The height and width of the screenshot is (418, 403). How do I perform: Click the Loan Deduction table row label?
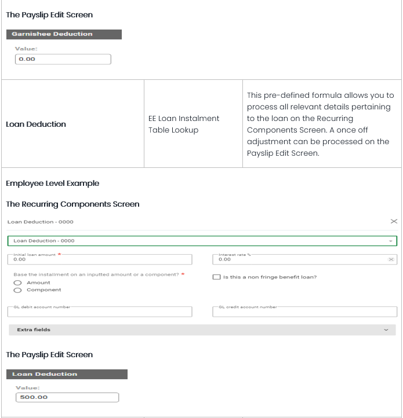(x=36, y=124)
